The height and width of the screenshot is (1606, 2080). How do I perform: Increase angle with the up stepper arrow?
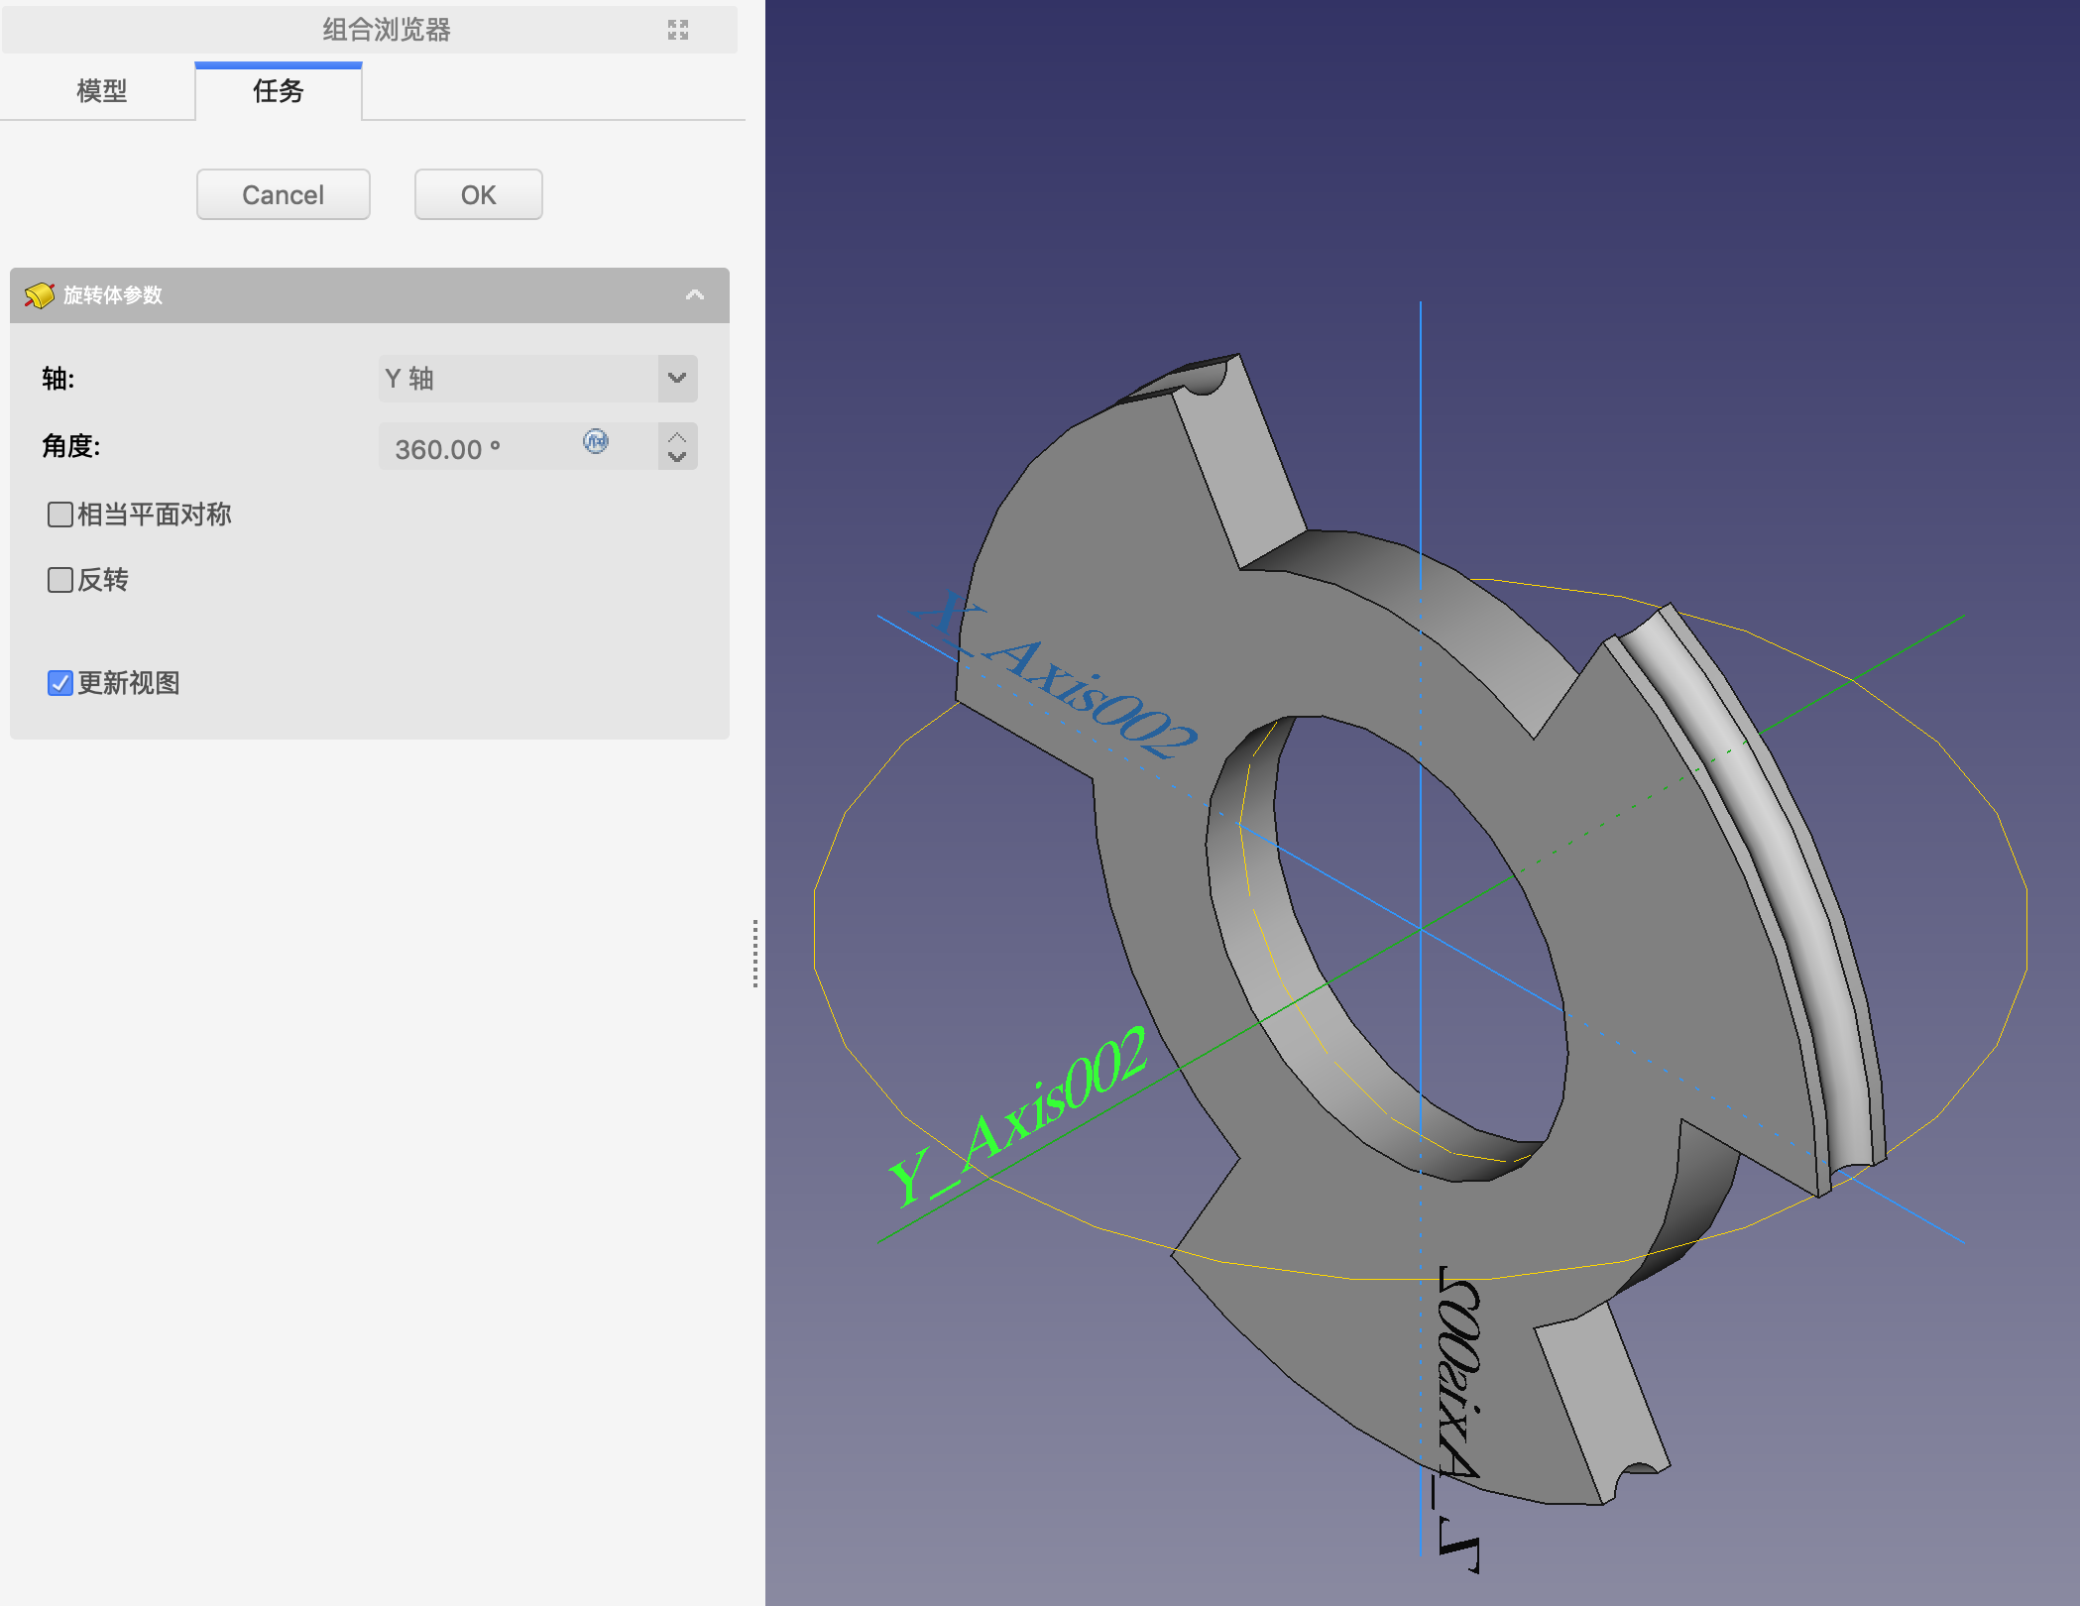pos(677,436)
